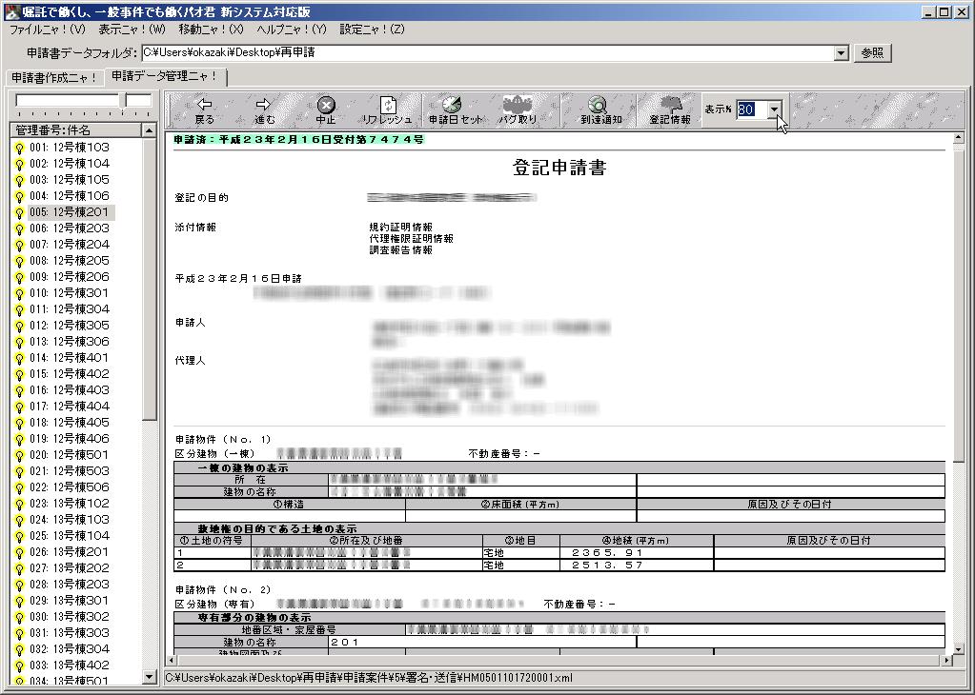
Task: Click the bulb icon beside 026: 13号棟201
Action: point(19,553)
